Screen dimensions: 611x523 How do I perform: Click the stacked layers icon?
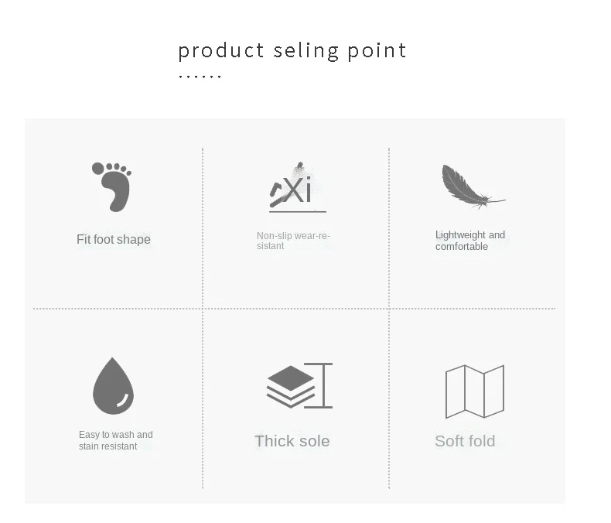tap(291, 387)
